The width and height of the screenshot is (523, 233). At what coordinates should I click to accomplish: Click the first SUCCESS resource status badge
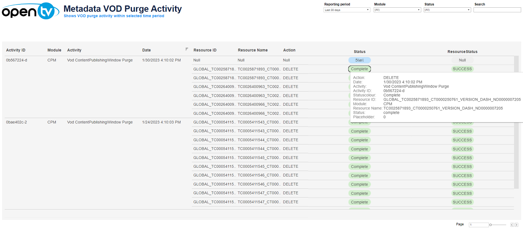(462, 69)
